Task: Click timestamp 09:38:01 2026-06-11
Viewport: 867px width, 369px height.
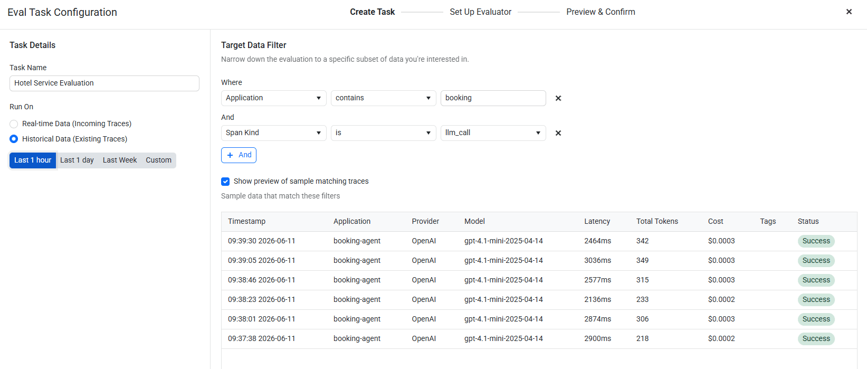Action: pyautogui.click(x=262, y=319)
